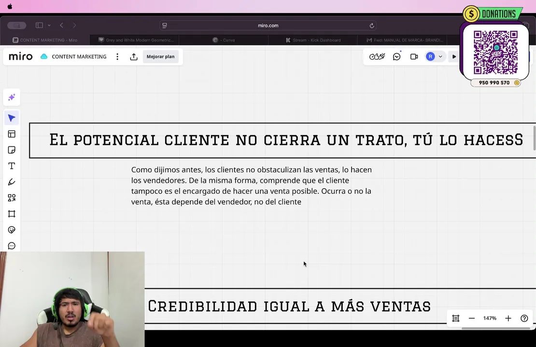Select the pen drawing tool
The width and height of the screenshot is (536, 347).
point(12,182)
